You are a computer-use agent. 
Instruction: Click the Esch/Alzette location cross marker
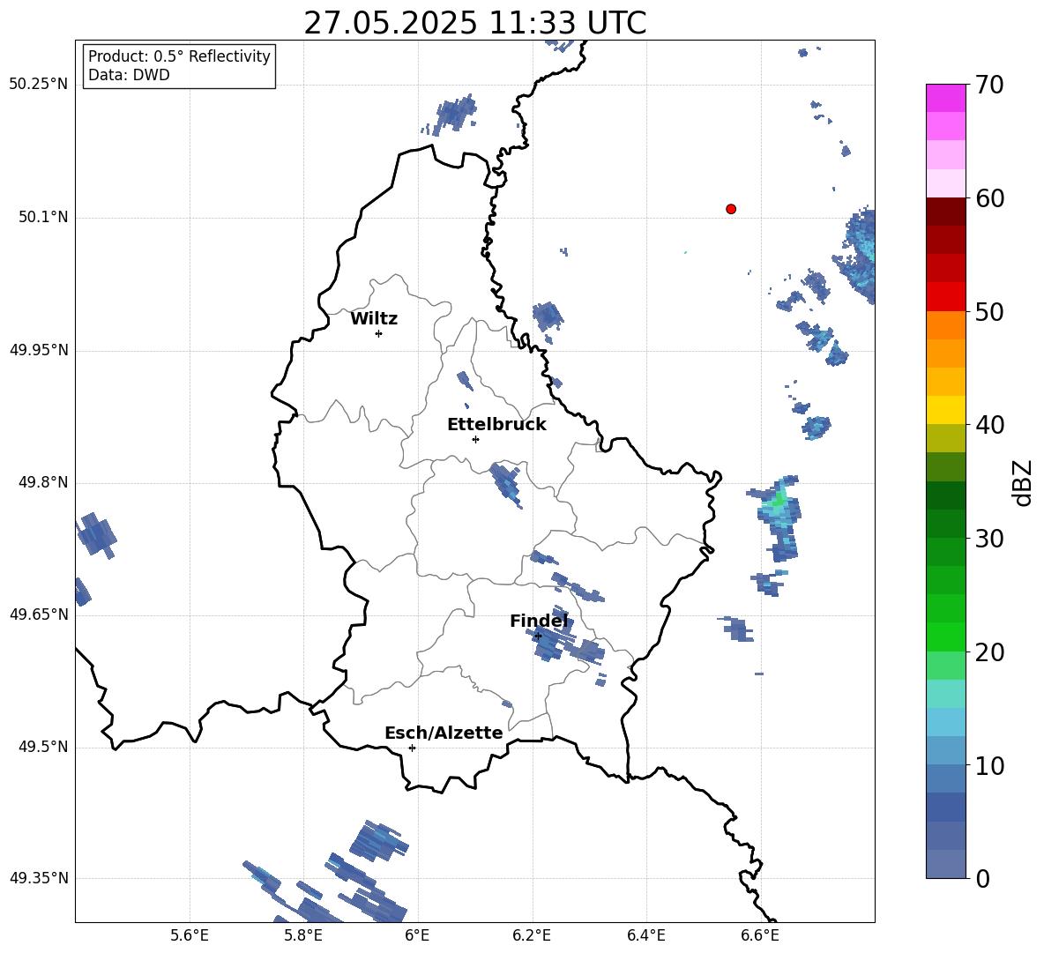(x=412, y=748)
